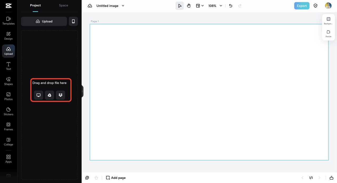Upload from computer using monitor icon
Screen dimensions: 337x183
click(x=38, y=95)
